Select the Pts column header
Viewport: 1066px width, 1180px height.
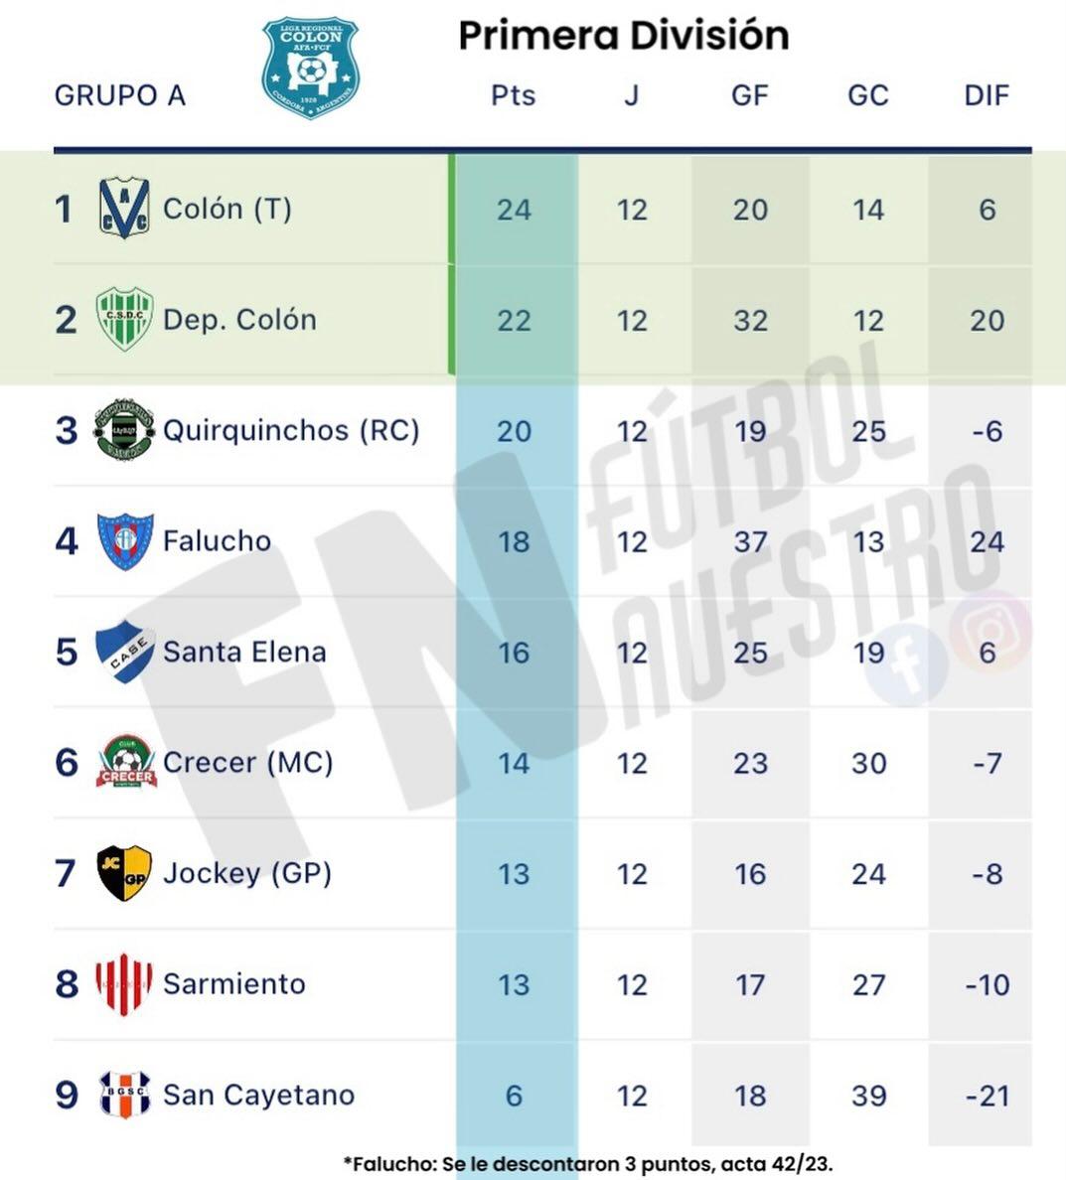click(514, 95)
